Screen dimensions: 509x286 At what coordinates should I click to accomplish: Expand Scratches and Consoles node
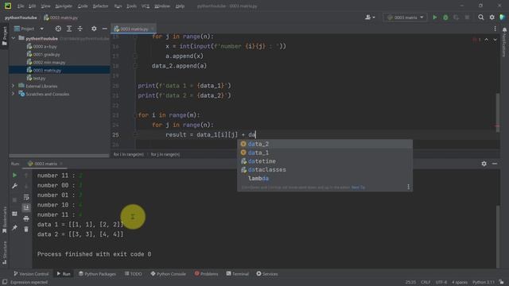point(14,94)
